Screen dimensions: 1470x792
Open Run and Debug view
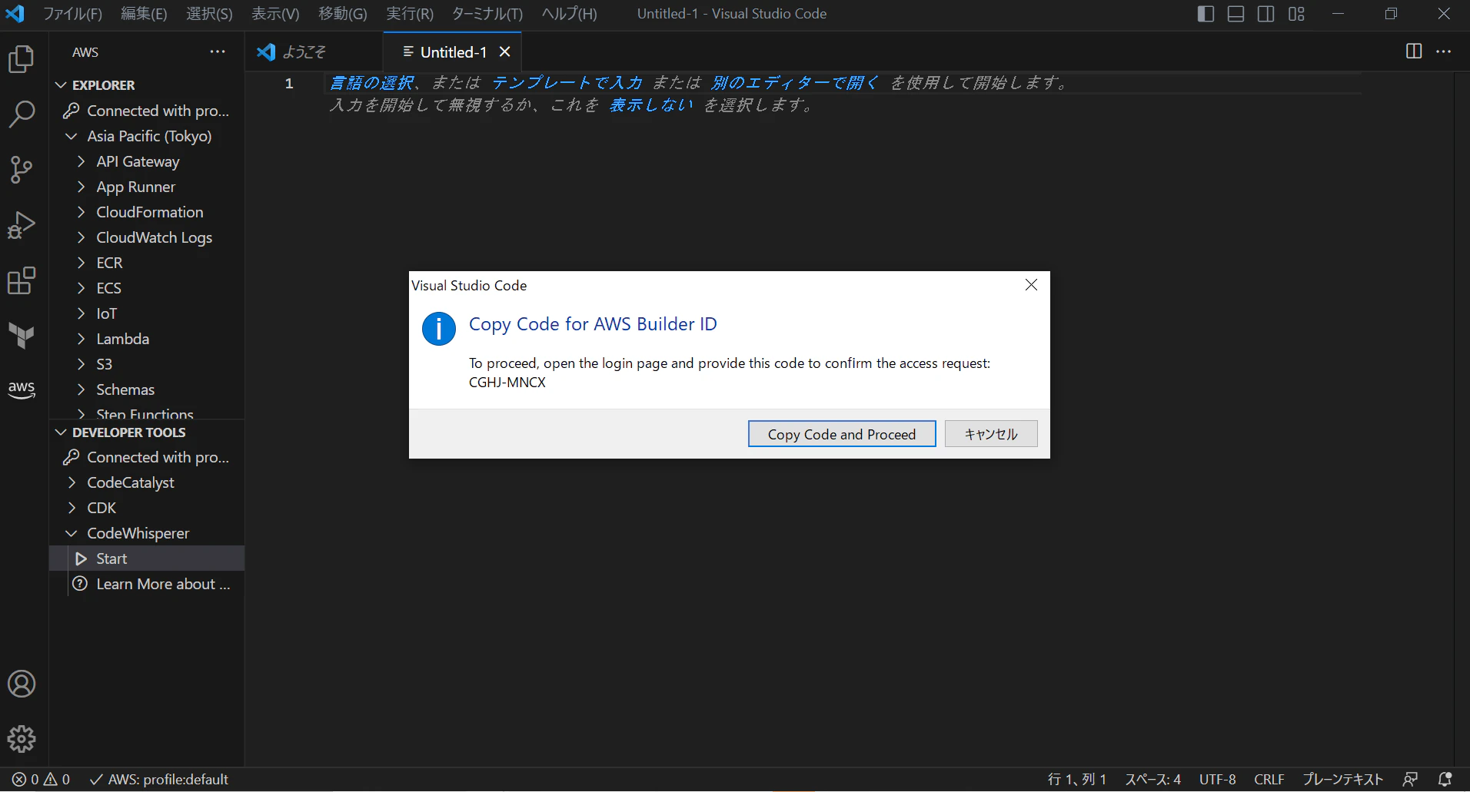22,225
